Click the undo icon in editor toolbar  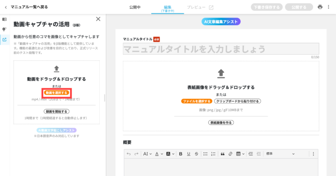tap(129, 154)
